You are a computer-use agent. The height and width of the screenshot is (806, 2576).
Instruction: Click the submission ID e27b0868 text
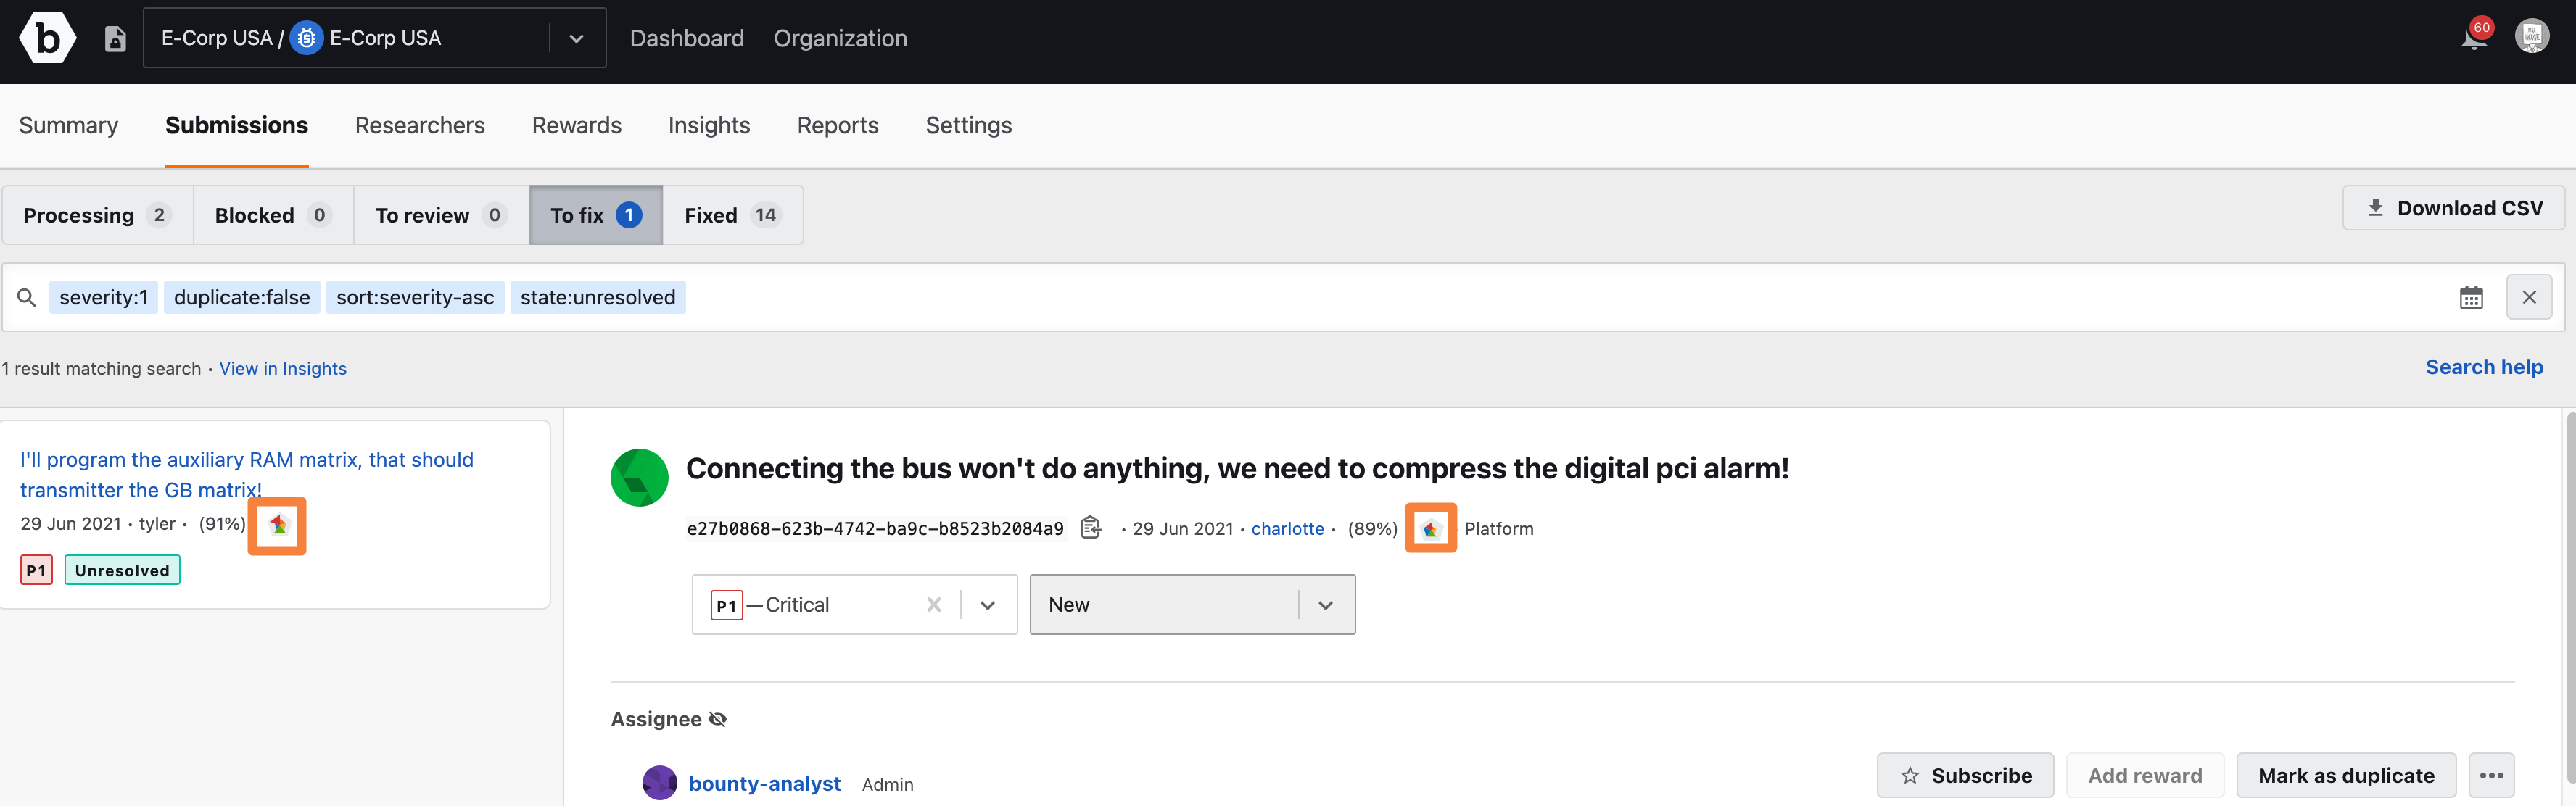(x=875, y=528)
